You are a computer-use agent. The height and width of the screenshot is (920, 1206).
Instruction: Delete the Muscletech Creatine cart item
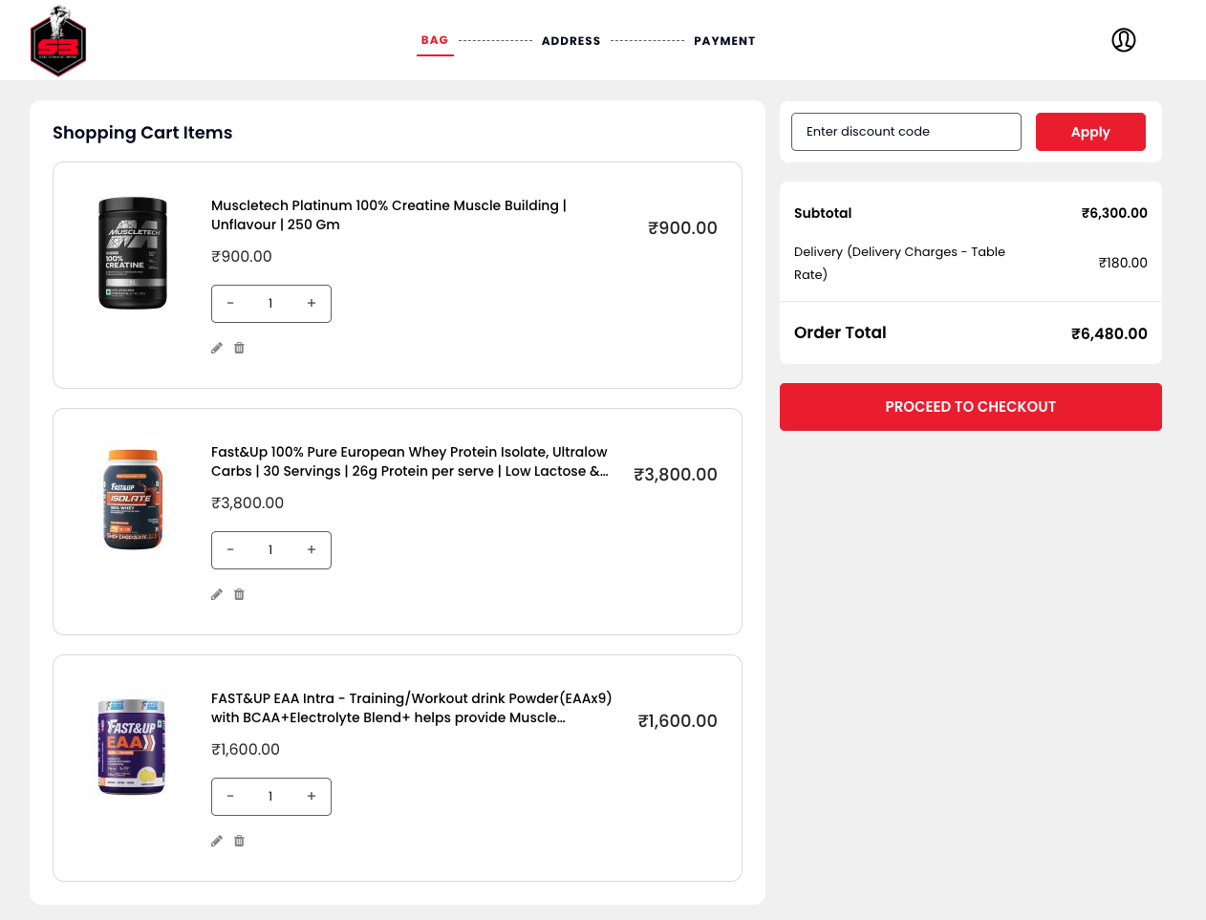pyautogui.click(x=239, y=348)
